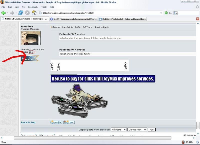Click the green Back arrow button

[x=3, y=13]
